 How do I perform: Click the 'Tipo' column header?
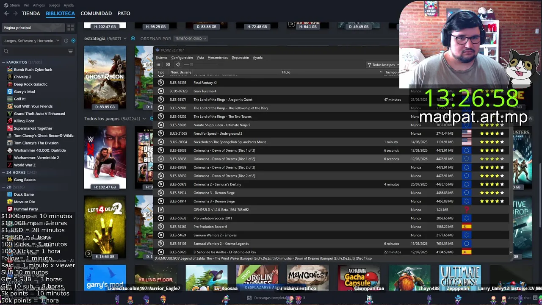click(161, 72)
